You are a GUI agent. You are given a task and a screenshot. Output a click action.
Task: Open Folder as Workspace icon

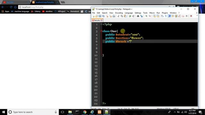tap(183, 16)
